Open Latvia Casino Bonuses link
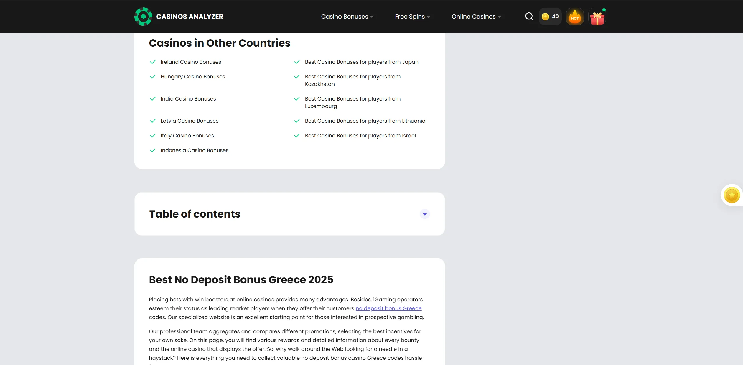743x365 pixels. tap(190, 121)
